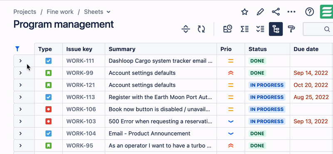This screenshot has width=333, height=154.
Task: Click the 'Program management' page title
Action: 64,24
